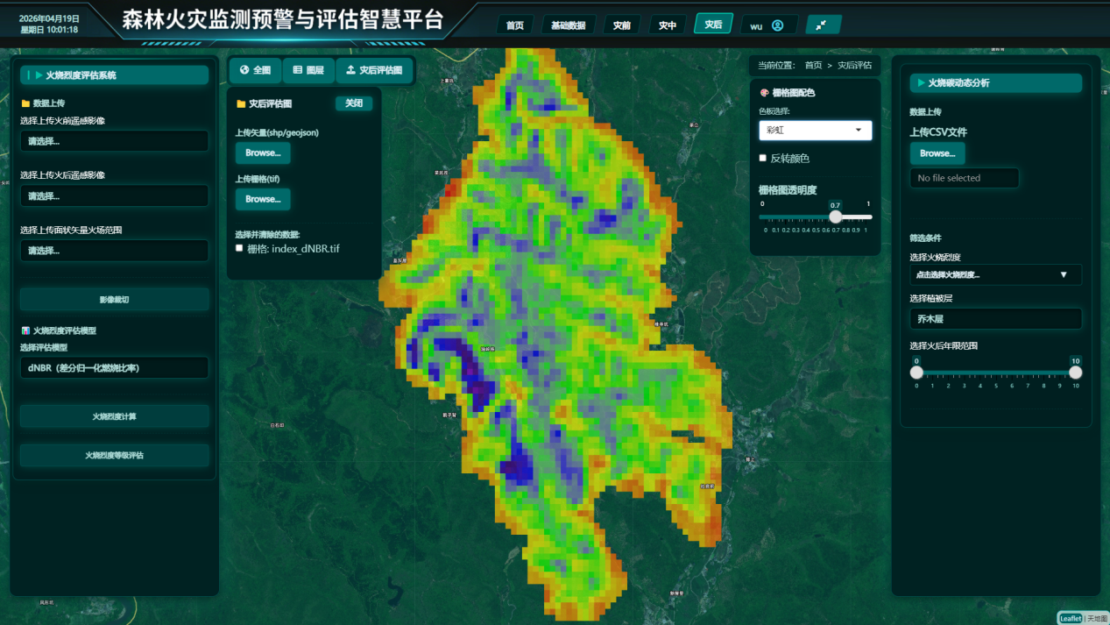This screenshot has height=625, width=1110.
Task: Open the dNBR evaluation model dropdown
Action: coord(114,368)
